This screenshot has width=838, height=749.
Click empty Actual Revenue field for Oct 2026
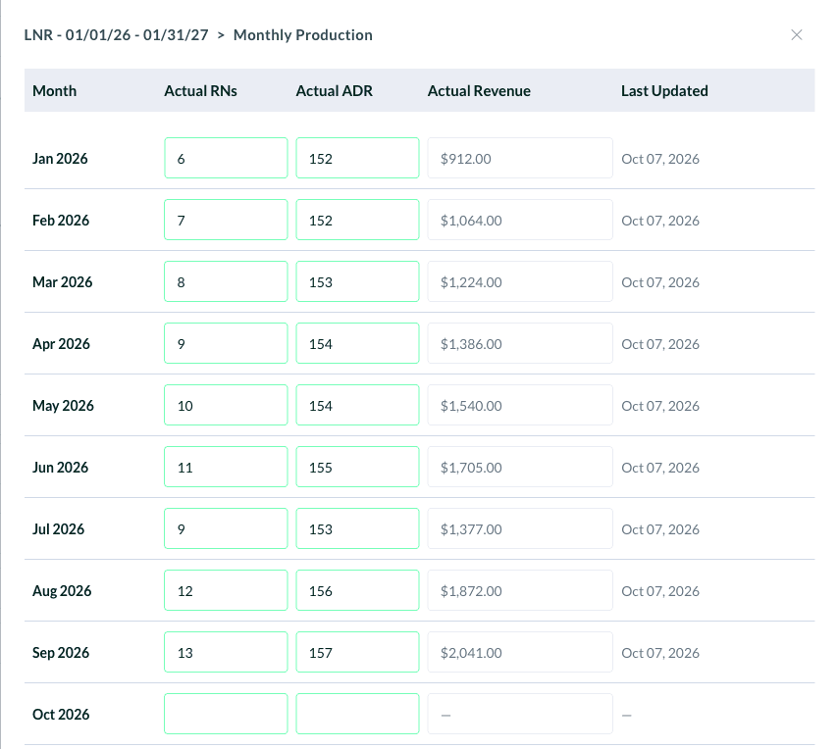520,714
